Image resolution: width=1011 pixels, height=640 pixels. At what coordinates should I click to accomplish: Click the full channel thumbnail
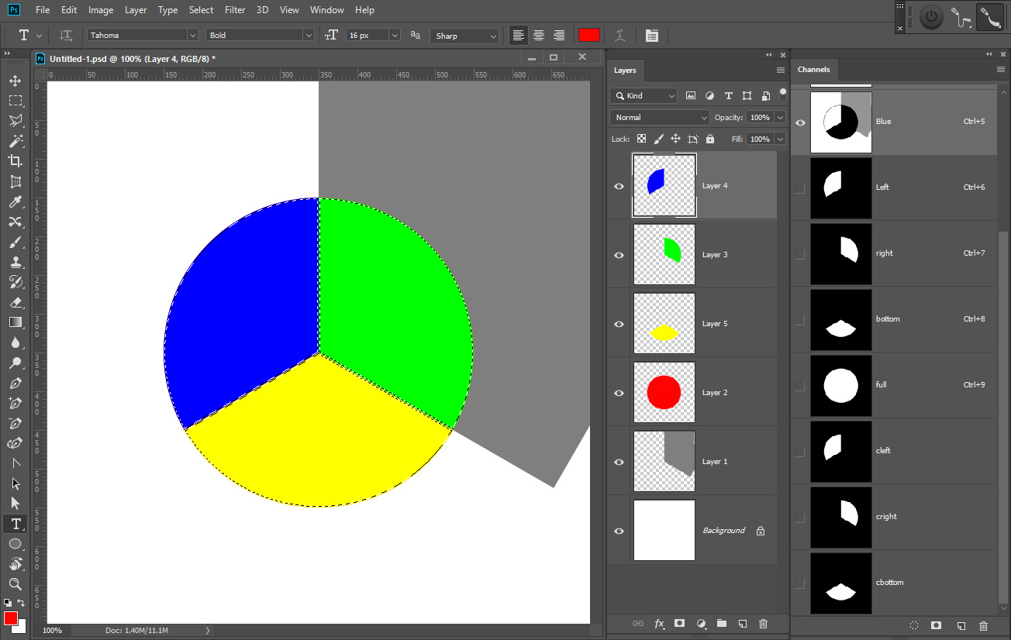click(840, 385)
